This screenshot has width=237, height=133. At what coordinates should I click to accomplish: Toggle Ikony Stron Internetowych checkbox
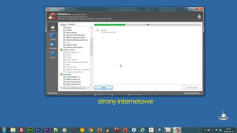click(64, 35)
